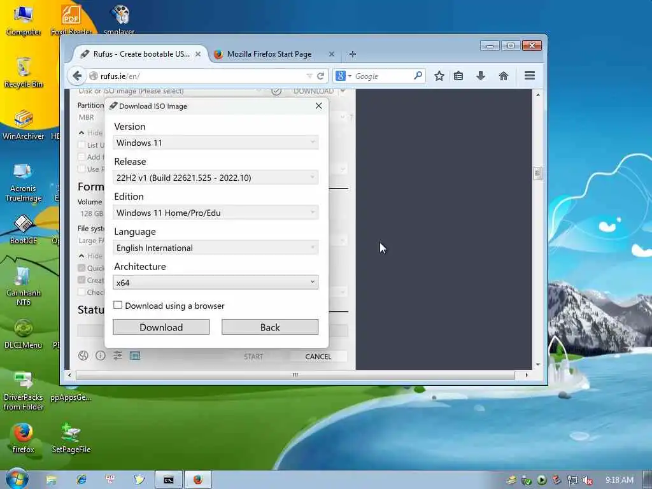The width and height of the screenshot is (652, 489).
Task: Open a new tab with the plus icon
Action: [x=353, y=54]
